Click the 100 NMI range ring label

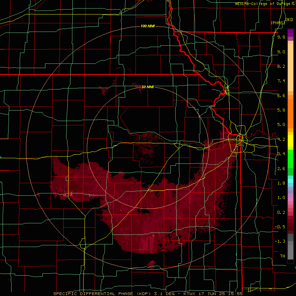[x=148, y=26]
